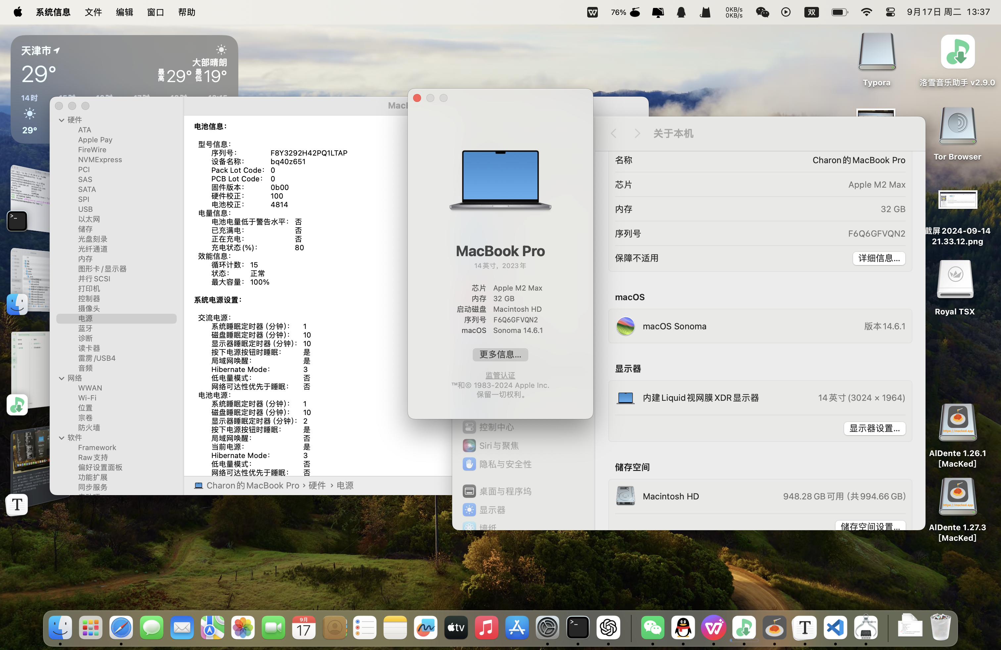Open ChatGPT app in the Dock
This screenshot has width=1001, height=650.
(608, 628)
